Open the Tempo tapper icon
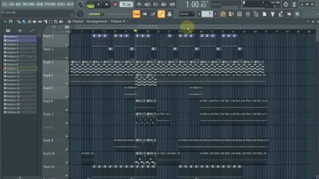Viewport: 319px width, 179px height. pyautogui.click(x=281, y=14)
